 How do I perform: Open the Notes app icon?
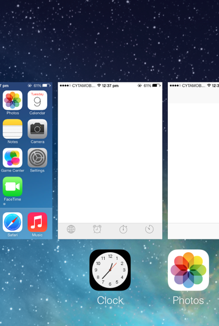point(12,129)
